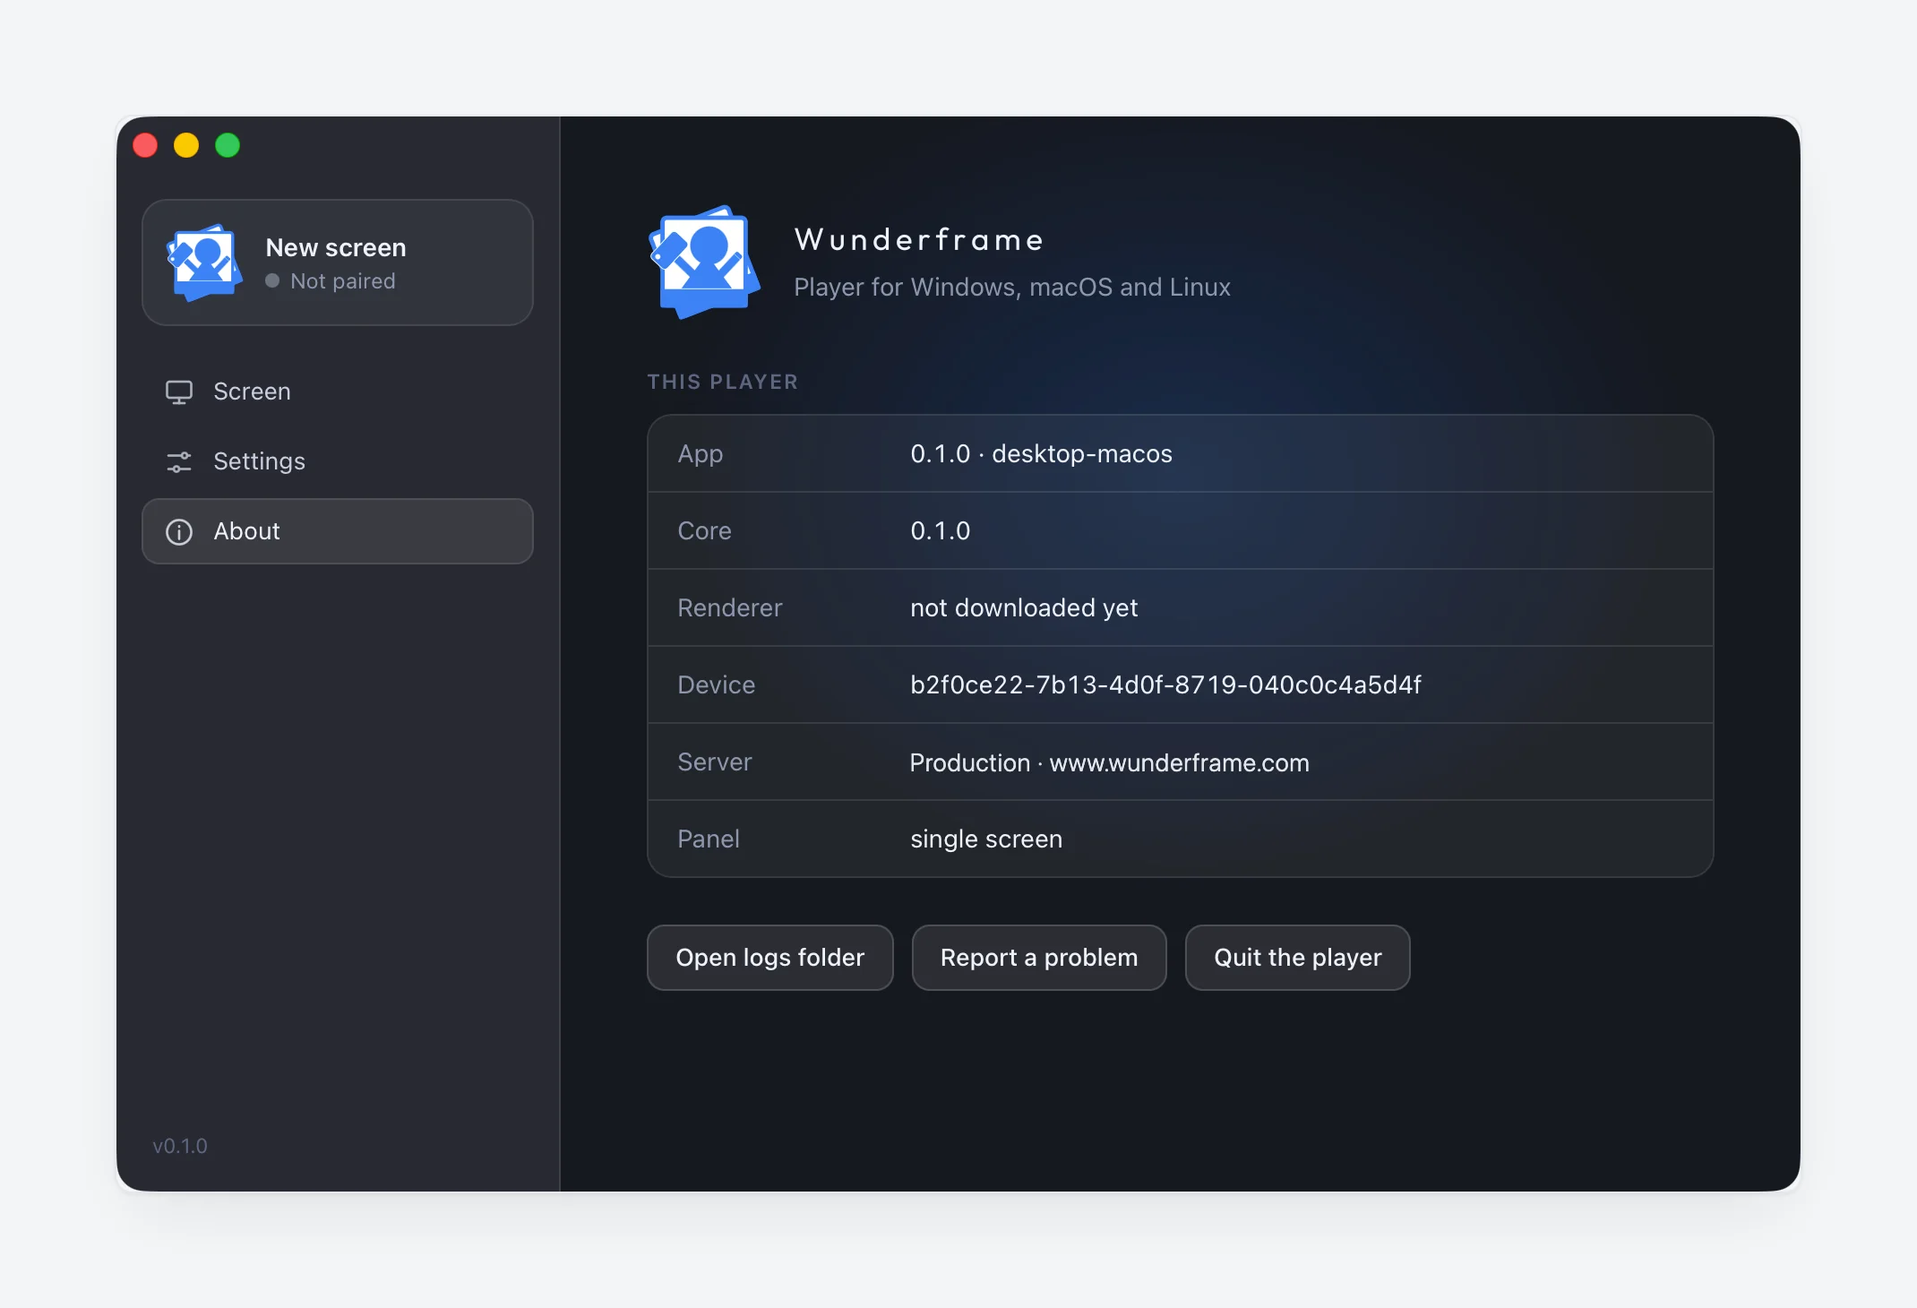1917x1308 pixels.
Task: Click the Core version value 0.1.0
Action: click(941, 531)
